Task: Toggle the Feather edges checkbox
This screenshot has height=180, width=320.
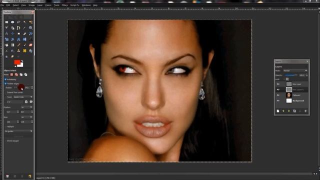Action: 5,83
